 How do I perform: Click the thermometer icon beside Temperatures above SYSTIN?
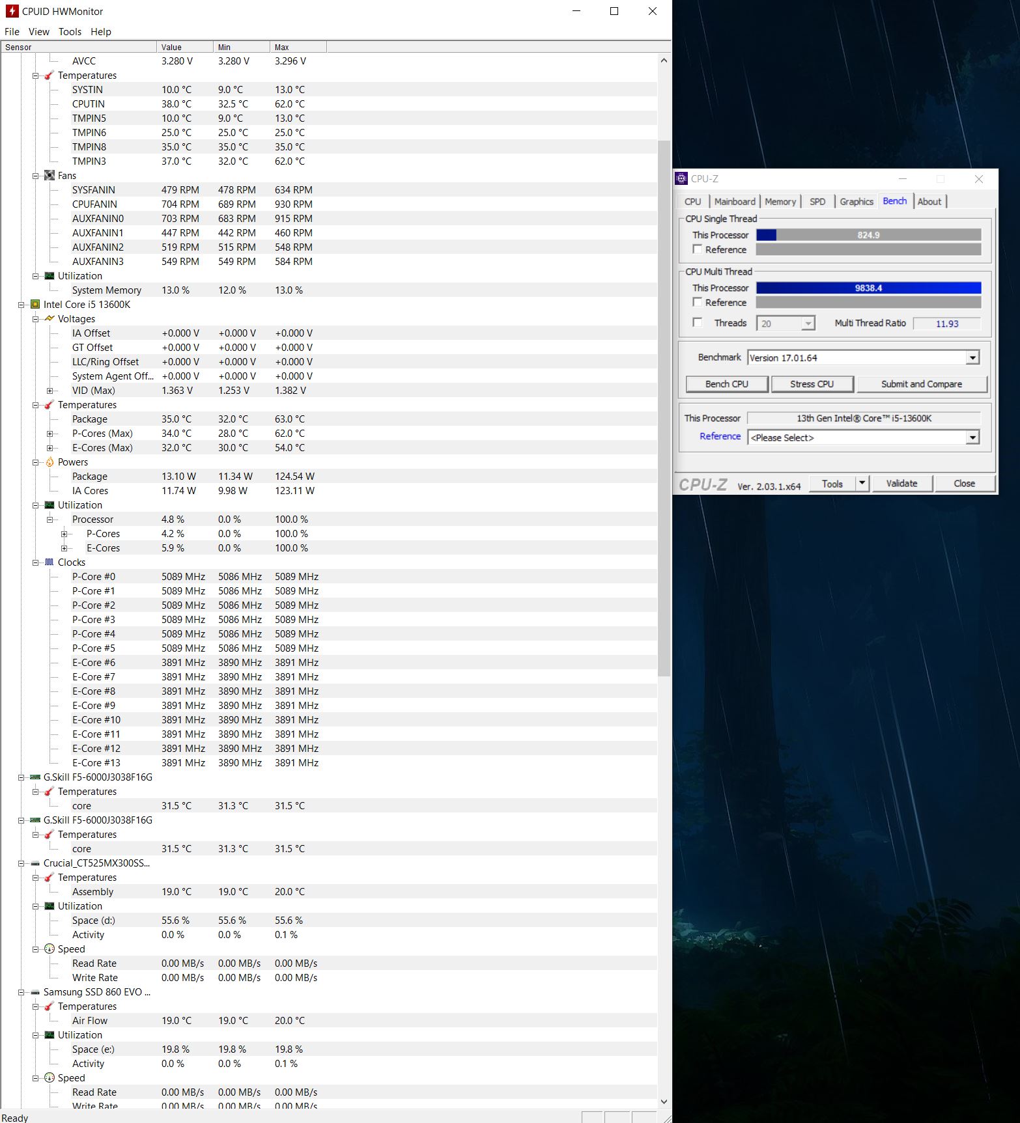pyautogui.click(x=50, y=76)
